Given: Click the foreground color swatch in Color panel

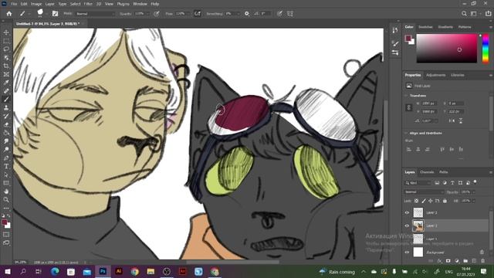Looking at the screenshot, I should pos(408,39).
